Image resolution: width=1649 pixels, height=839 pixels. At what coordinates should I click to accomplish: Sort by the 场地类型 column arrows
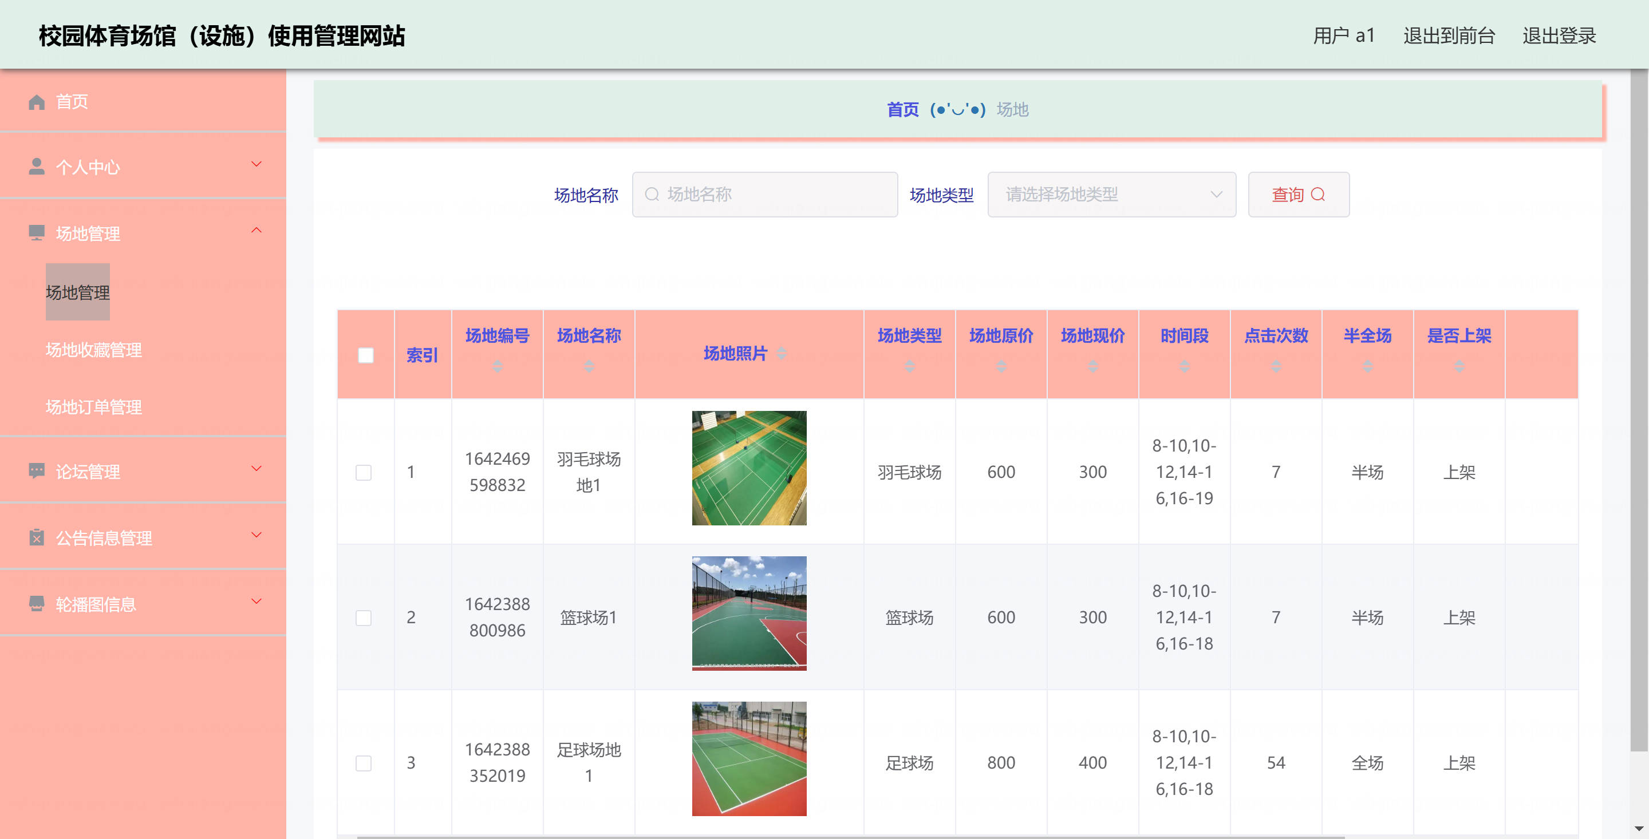pos(910,366)
